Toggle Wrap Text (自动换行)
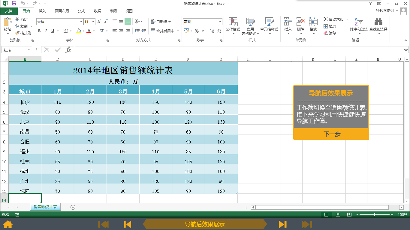Viewport: 410px width, 230px height. [161, 22]
